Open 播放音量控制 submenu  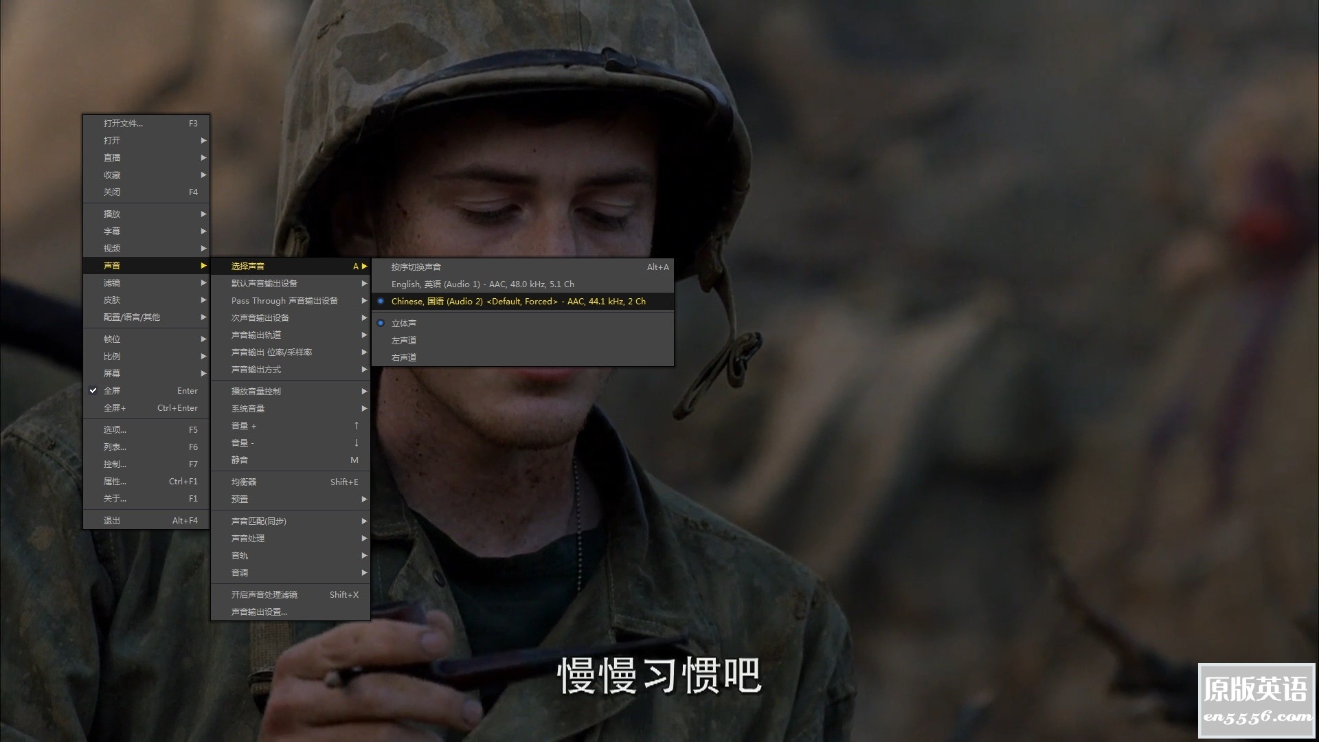(x=291, y=391)
